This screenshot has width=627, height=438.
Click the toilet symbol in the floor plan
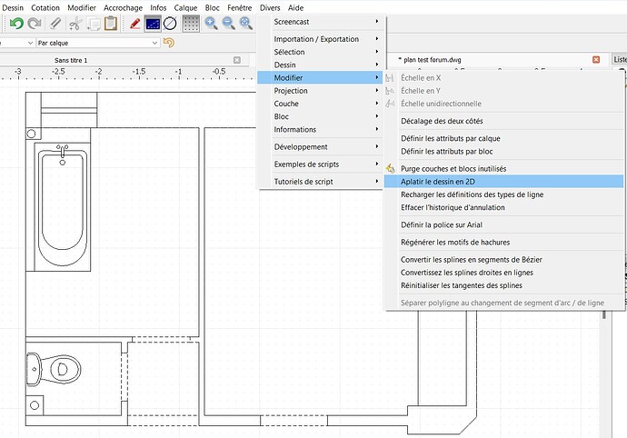click(54, 369)
